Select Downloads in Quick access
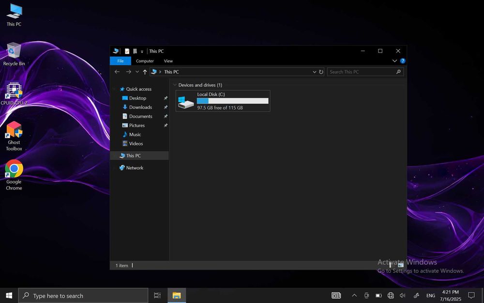This screenshot has height=303, width=484. pos(140,107)
